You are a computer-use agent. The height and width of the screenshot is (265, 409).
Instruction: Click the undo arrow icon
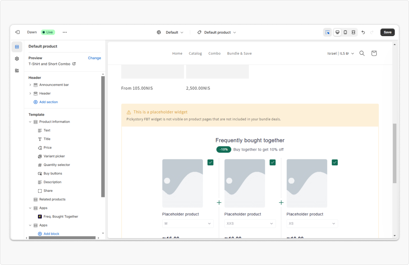363,32
